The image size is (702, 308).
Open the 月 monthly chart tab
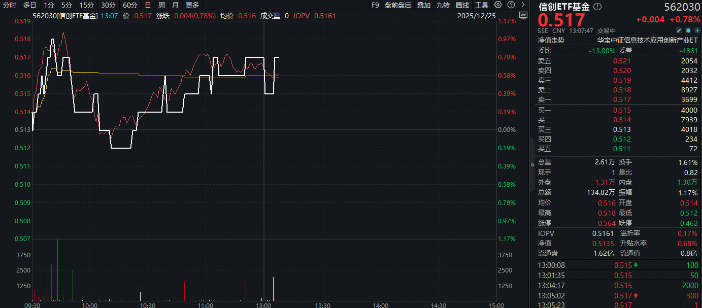(x=175, y=5)
